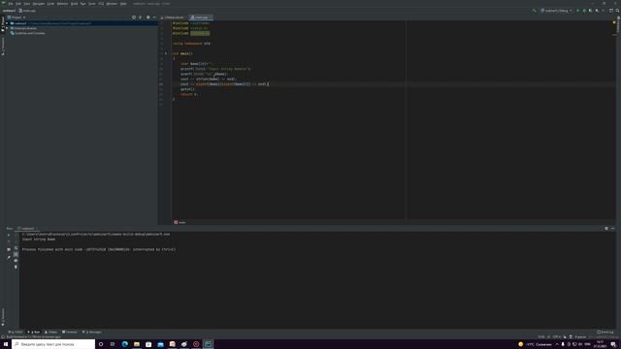Toggle soft-wrap in Run console
This screenshot has width=621, height=349.
point(16,248)
